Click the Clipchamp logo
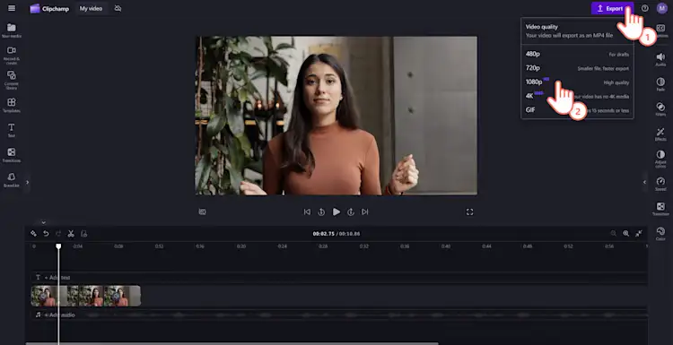This screenshot has width=673, height=345. pyautogui.click(x=49, y=9)
